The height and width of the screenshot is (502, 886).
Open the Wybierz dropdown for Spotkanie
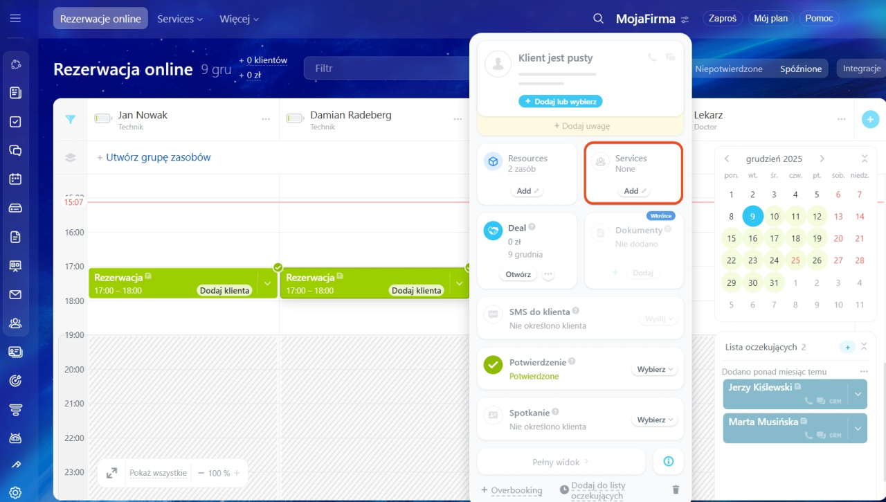[x=654, y=420]
